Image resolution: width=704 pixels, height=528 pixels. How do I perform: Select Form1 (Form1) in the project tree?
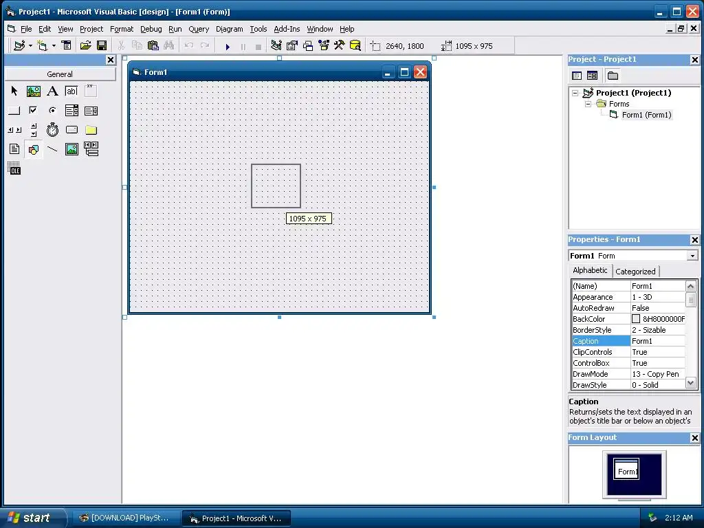pos(646,115)
